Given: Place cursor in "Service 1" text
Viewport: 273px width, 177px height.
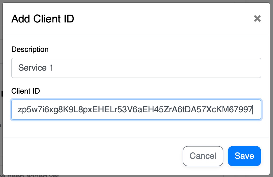Looking at the screenshot, I should tap(36, 68).
